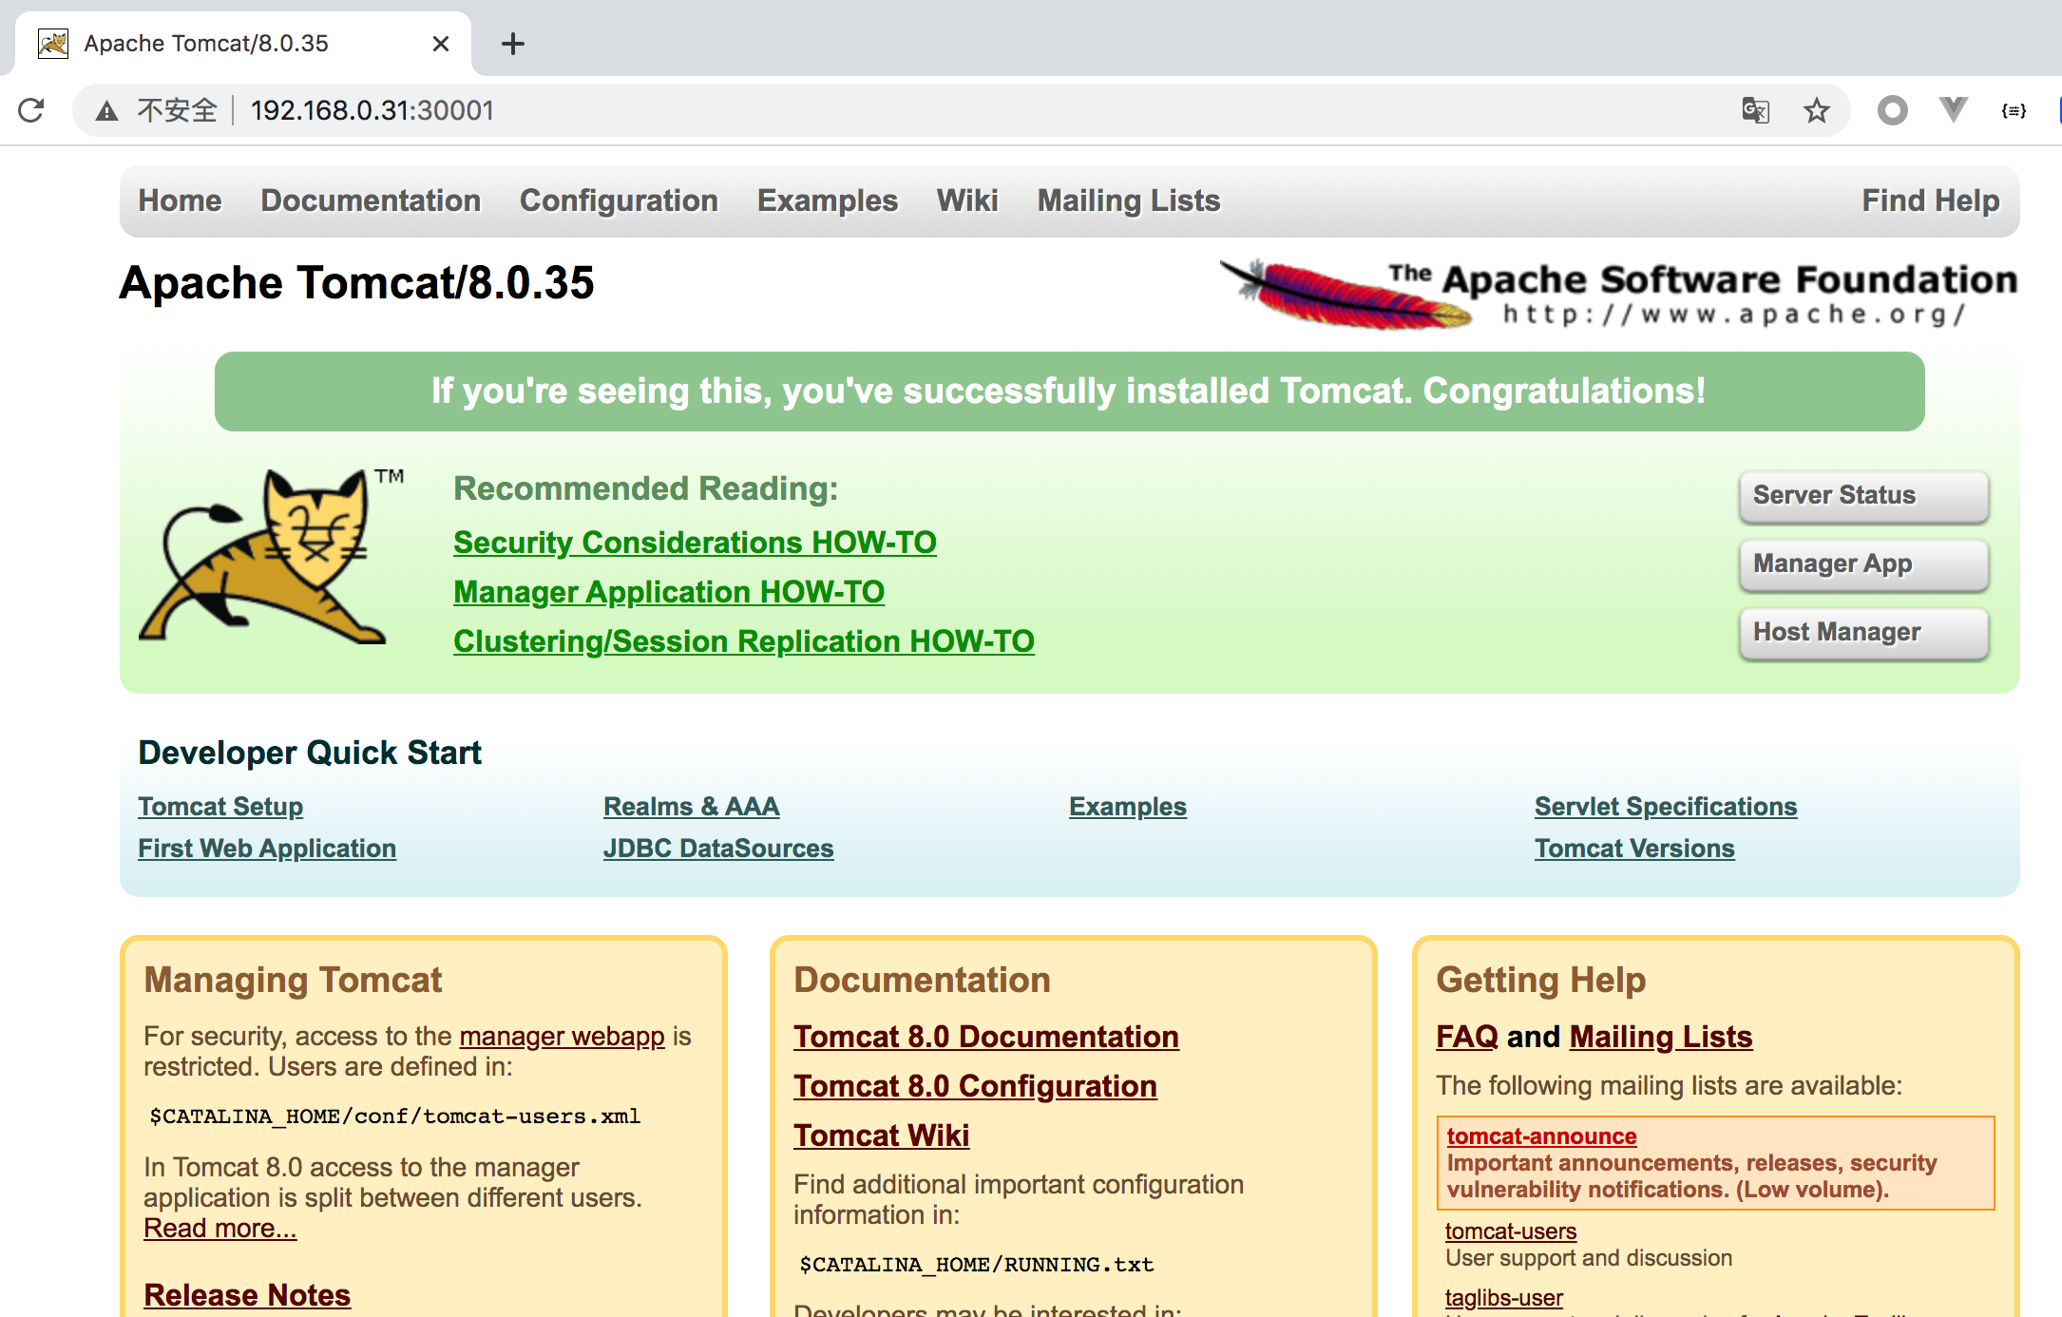Follow the JDBC DataSources link
Viewport: 2062px width, 1317px height.
pos(718,848)
